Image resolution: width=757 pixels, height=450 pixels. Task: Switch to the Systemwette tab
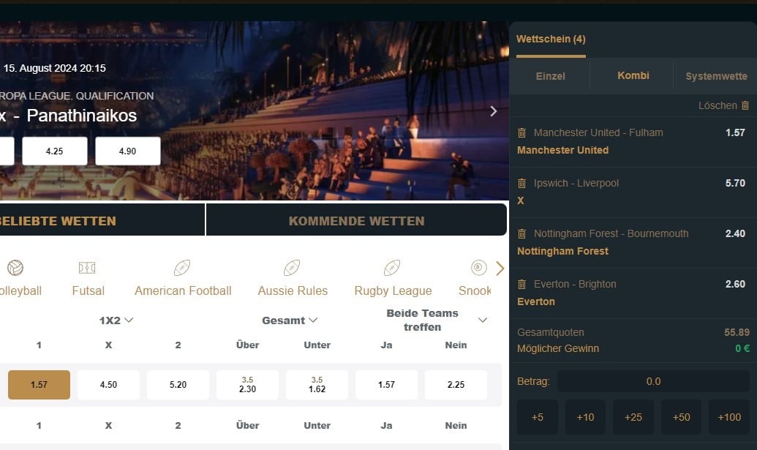coord(715,75)
